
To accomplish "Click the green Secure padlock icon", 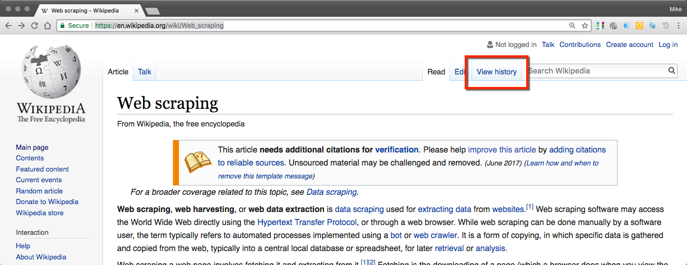I will [62, 26].
